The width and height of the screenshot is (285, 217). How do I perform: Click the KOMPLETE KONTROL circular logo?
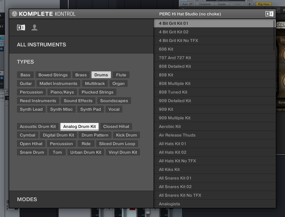point(15,14)
